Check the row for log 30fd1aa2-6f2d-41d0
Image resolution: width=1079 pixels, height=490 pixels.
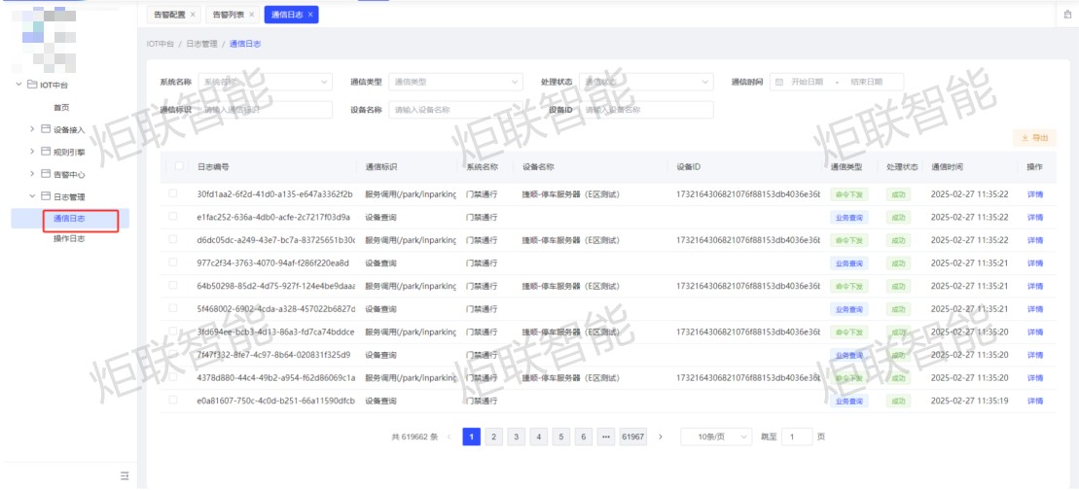tap(173, 194)
